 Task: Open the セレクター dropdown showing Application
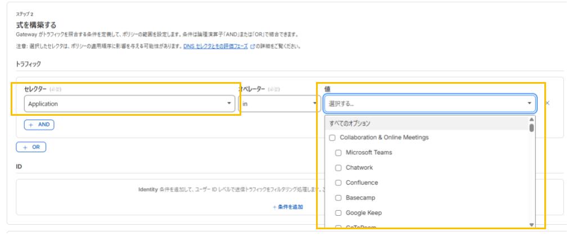point(129,103)
